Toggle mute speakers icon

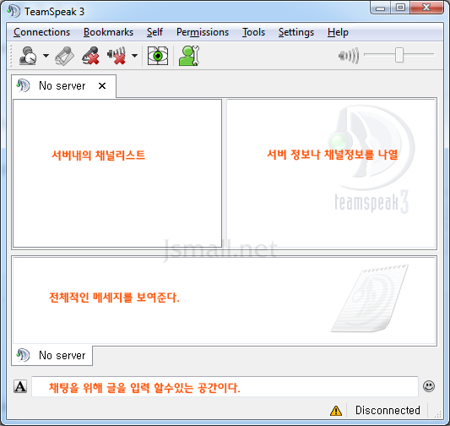[117, 56]
